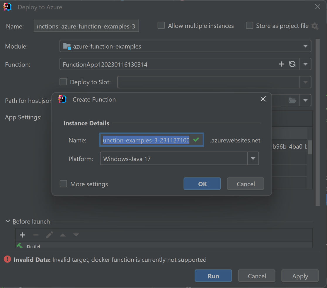Confirm with the OK button
The image size is (327, 288).
click(202, 184)
